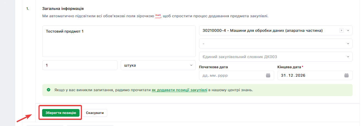The height and width of the screenshot is (126, 363).
Task: Select the day 31 in the end date
Action: tap(283, 76)
